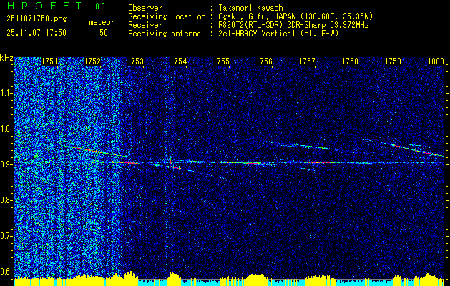Click the Ogaki, Gifu, JAPAN location text
The image size is (450, 286).
click(294, 16)
